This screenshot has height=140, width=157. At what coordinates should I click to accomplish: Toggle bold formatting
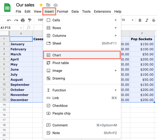(x=140, y=20)
